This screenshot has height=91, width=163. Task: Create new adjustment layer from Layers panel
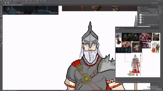[152, 25]
